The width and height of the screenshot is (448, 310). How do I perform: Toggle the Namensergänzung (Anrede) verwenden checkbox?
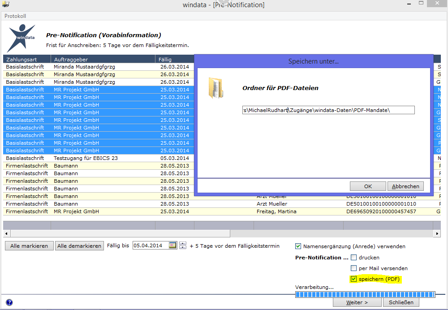click(x=298, y=246)
